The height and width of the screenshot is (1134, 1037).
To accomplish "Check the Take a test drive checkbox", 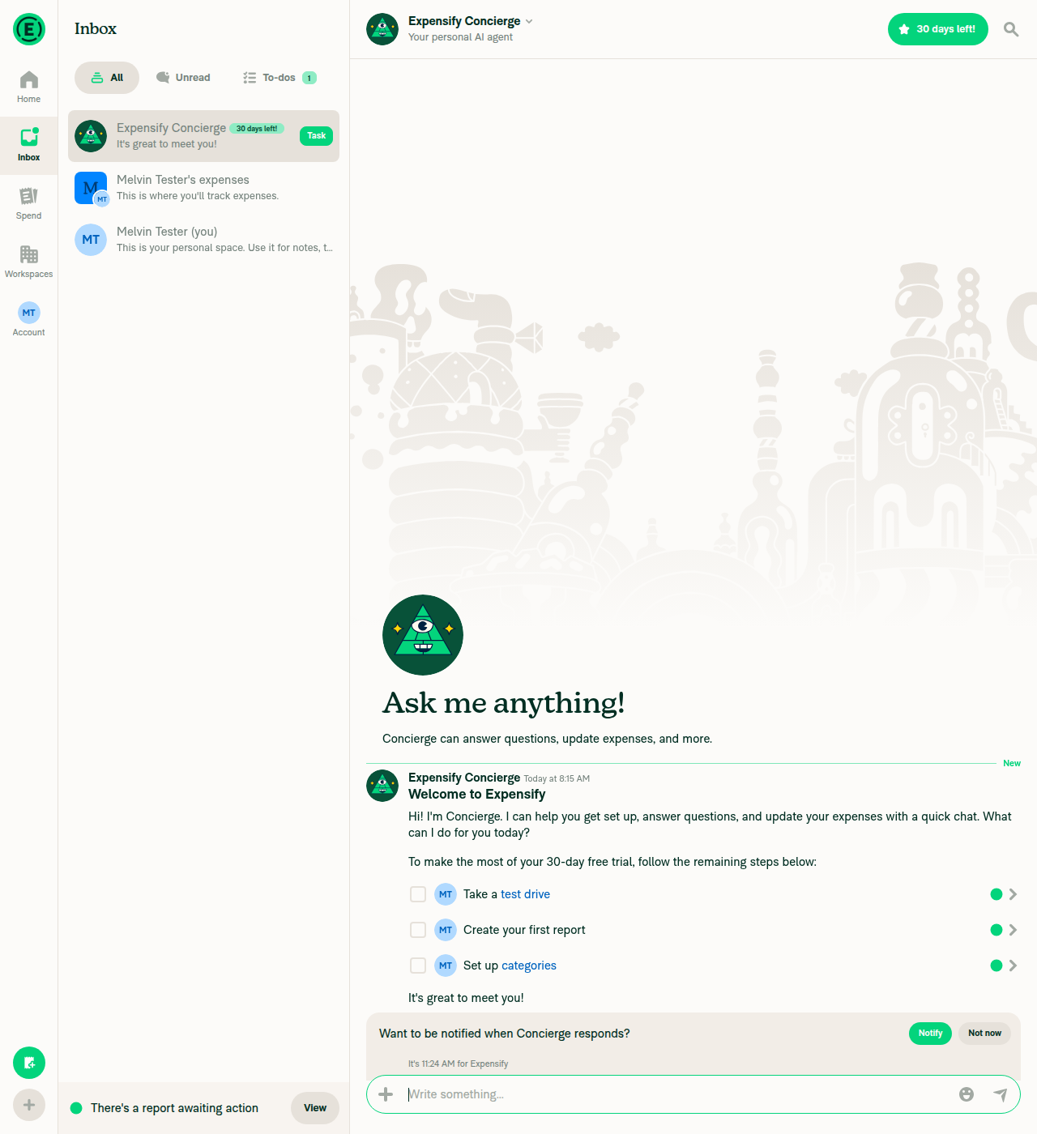I will click(418, 894).
